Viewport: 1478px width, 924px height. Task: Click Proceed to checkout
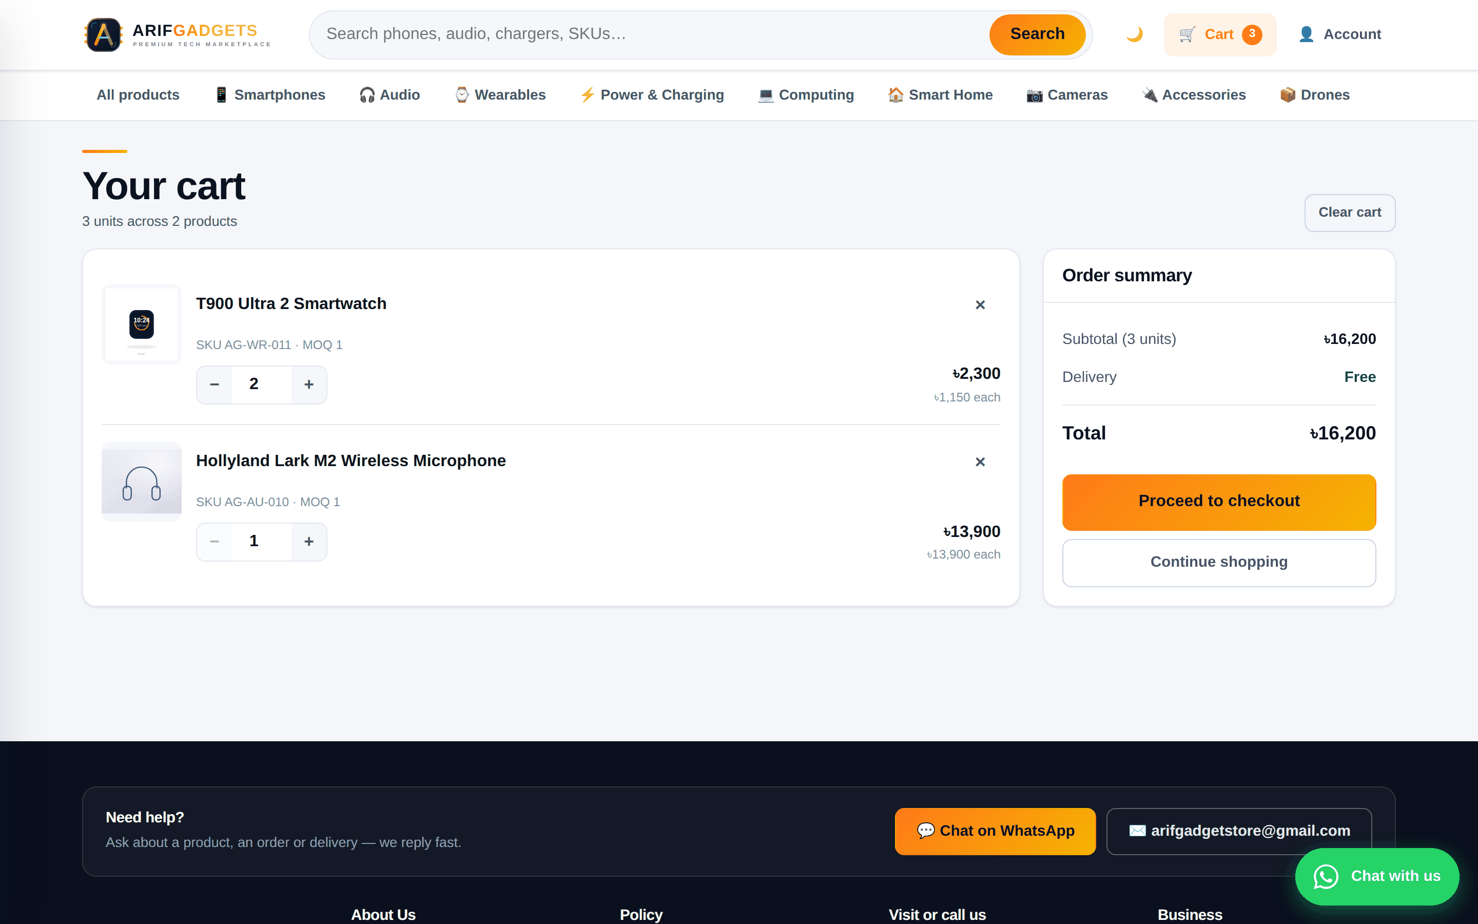point(1219,503)
